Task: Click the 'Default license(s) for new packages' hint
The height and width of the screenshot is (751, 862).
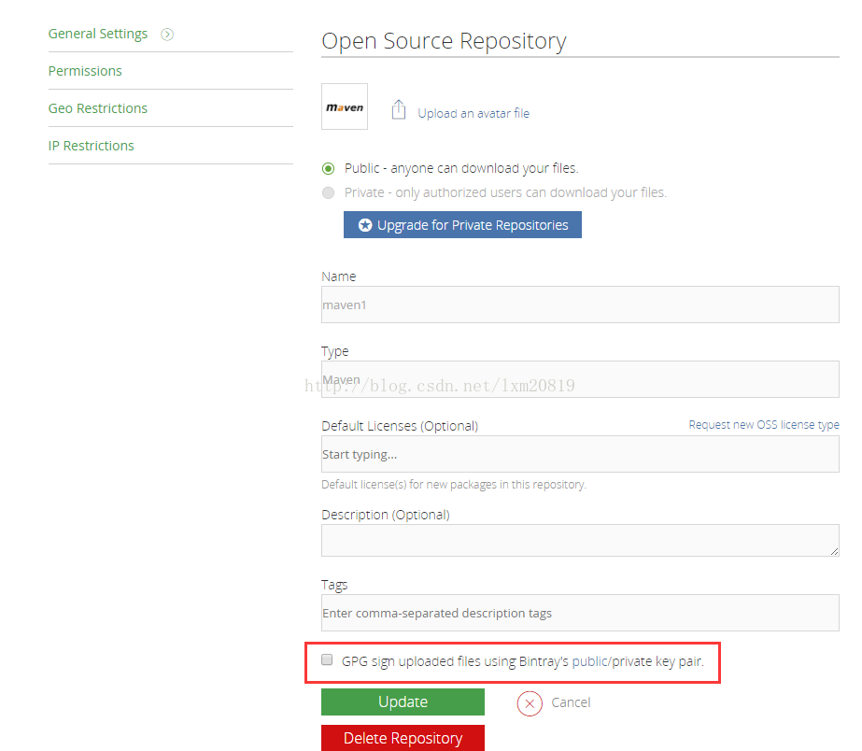Action: [x=454, y=485]
